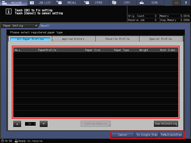Click the Both Sides column header
The width and height of the screenshot is (191, 143).
coord(168,50)
